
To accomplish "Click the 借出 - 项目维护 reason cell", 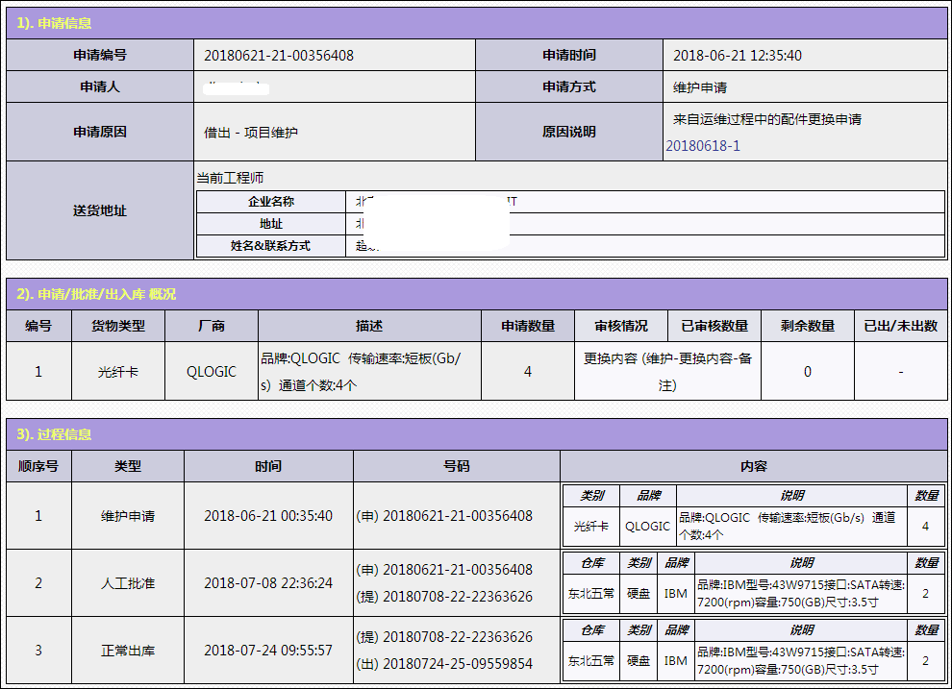I will coord(251,132).
